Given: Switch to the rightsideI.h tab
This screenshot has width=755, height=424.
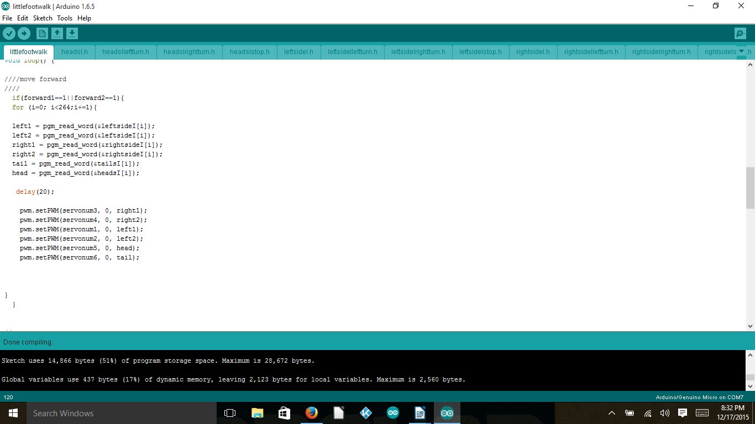Looking at the screenshot, I should [533, 52].
